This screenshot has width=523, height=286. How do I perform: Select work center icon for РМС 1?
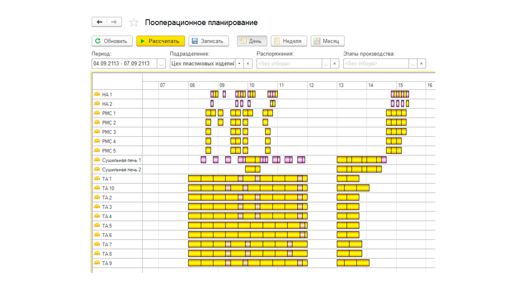point(97,113)
